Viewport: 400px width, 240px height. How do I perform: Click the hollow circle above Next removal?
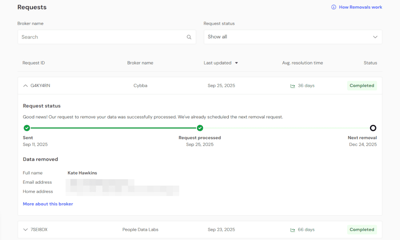373,128
